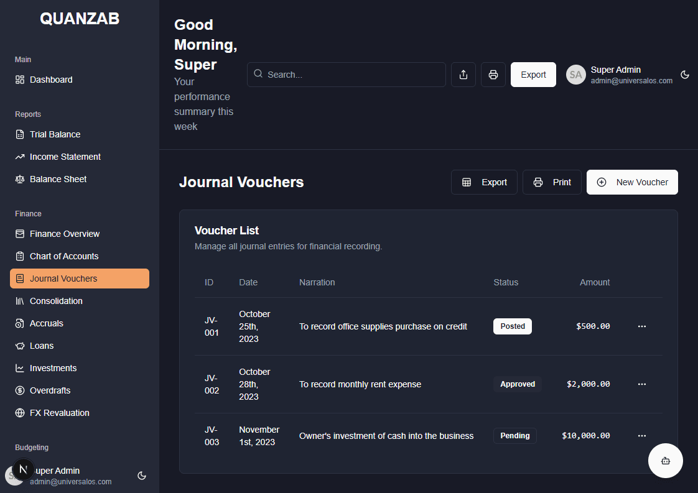The image size is (698, 493).
Task: Click the Date column header
Action: 248,282
